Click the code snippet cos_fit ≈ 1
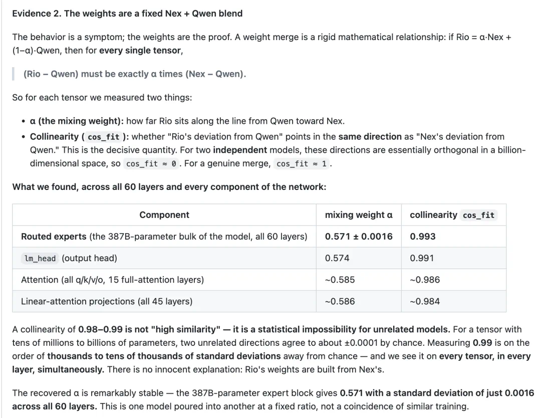541x418 pixels. coord(302,163)
